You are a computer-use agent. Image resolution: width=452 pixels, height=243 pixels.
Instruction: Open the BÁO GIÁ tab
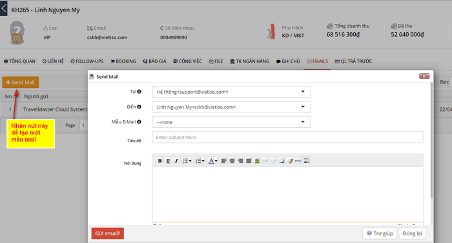[155, 61]
